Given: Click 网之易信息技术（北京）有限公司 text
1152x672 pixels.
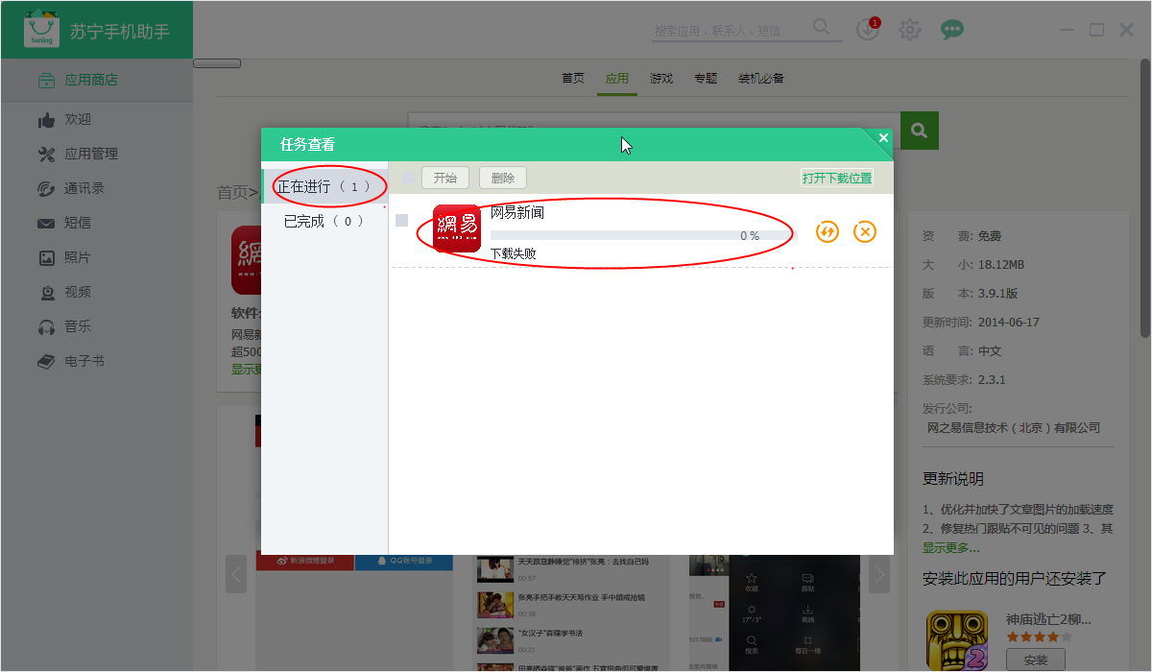Looking at the screenshot, I should coord(1014,428).
